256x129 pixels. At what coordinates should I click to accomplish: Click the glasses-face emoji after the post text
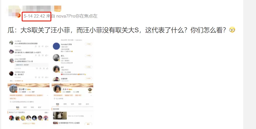(x=232, y=30)
